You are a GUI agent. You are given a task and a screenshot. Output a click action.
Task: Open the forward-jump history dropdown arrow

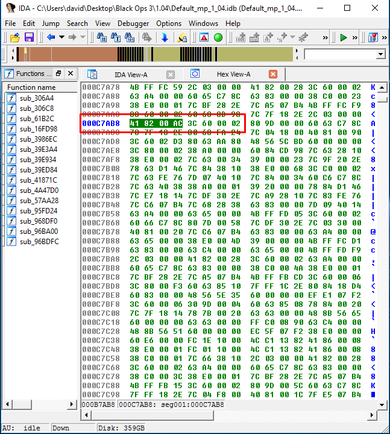pyautogui.click(x=83, y=37)
